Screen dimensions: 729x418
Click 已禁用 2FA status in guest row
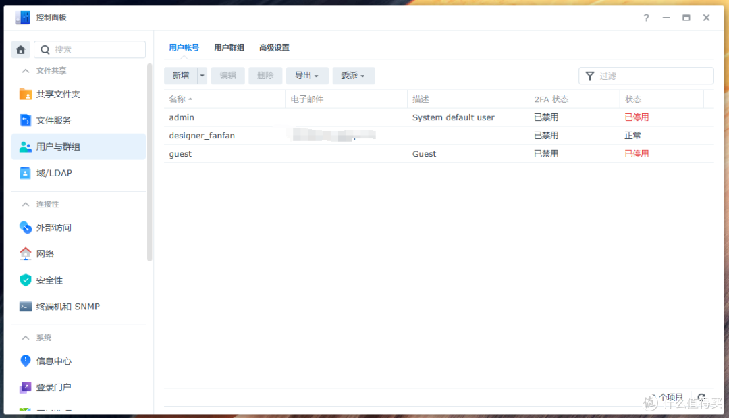click(546, 154)
